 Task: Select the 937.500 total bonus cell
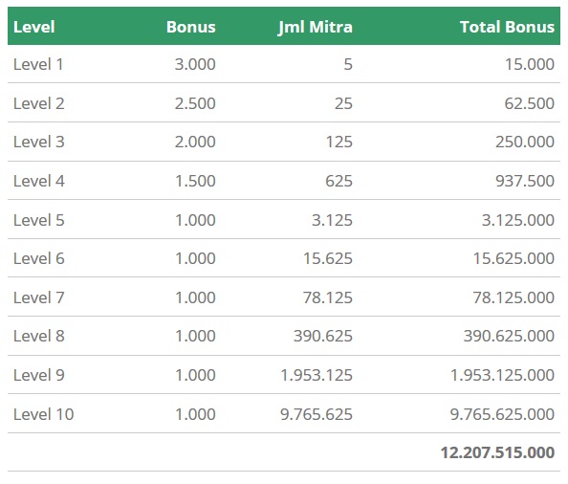525,181
